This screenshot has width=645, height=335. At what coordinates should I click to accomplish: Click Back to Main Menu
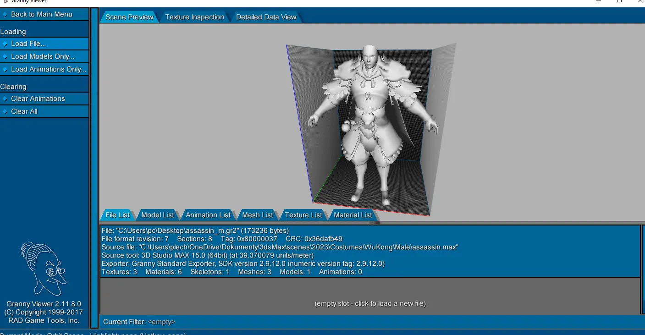pos(44,14)
